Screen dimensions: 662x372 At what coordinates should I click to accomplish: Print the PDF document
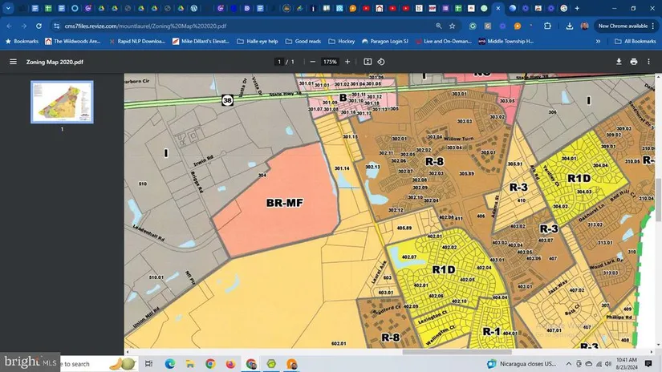coord(634,62)
